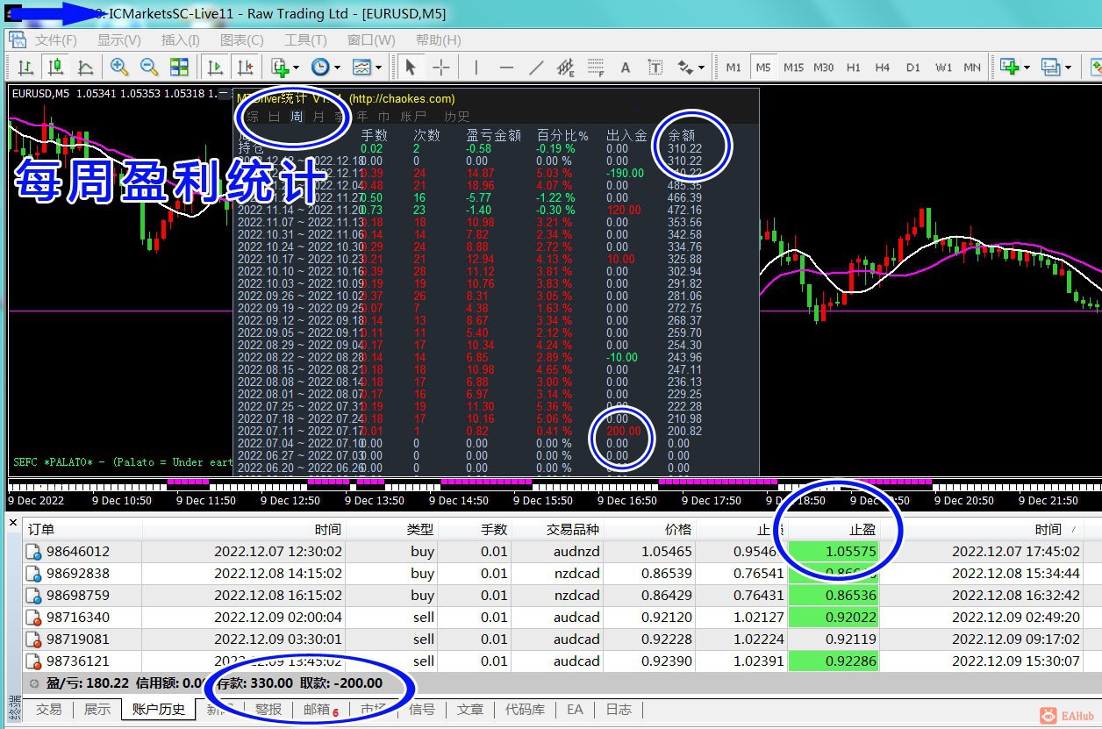Switch chart to candlesticks type

(55, 68)
